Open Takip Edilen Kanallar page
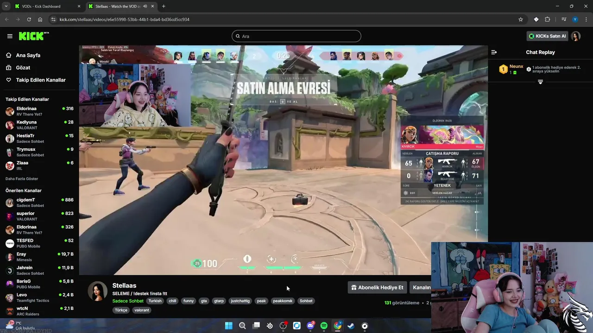This screenshot has width=593, height=333. (x=41, y=80)
